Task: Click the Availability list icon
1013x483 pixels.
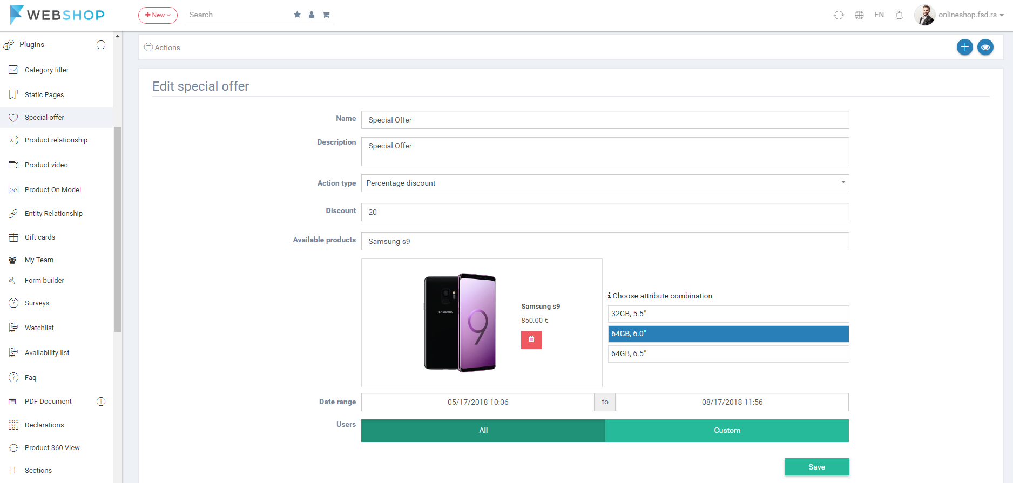Action: click(x=13, y=352)
